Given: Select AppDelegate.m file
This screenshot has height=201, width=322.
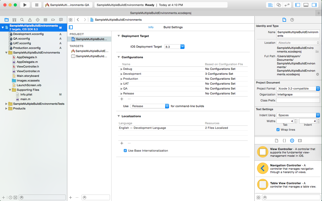Looking at the screenshot, I should click(27, 62).
